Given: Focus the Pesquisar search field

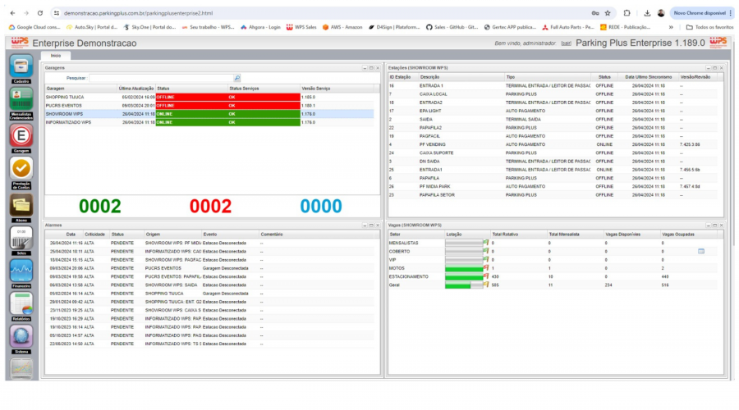Looking at the screenshot, I should pyautogui.click(x=160, y=78).
